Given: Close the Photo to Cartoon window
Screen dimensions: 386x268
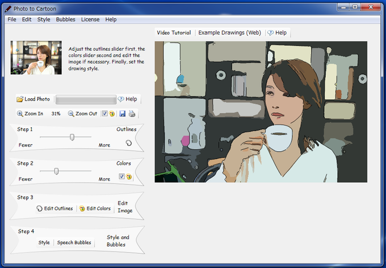Looking at the screenshot, I should (x=371, y=7).
